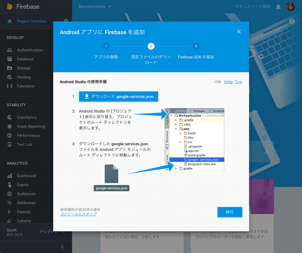The height and width of the screenshot is (253, 302).
Task: Click the Events touch icon
Action: click(x=9, y=185)
